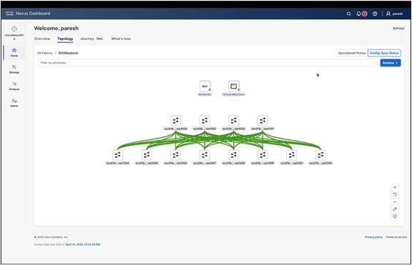Open Admin in the sidebar
The width and height of the screenshot is (412, 265).
point(14,103)
